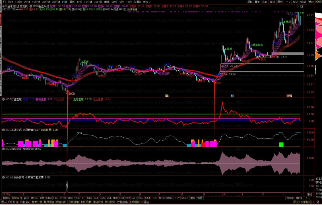Toggle MOS牛回头信号 indicator round icon
Screen dimensions: 322x205
(4, 177)
